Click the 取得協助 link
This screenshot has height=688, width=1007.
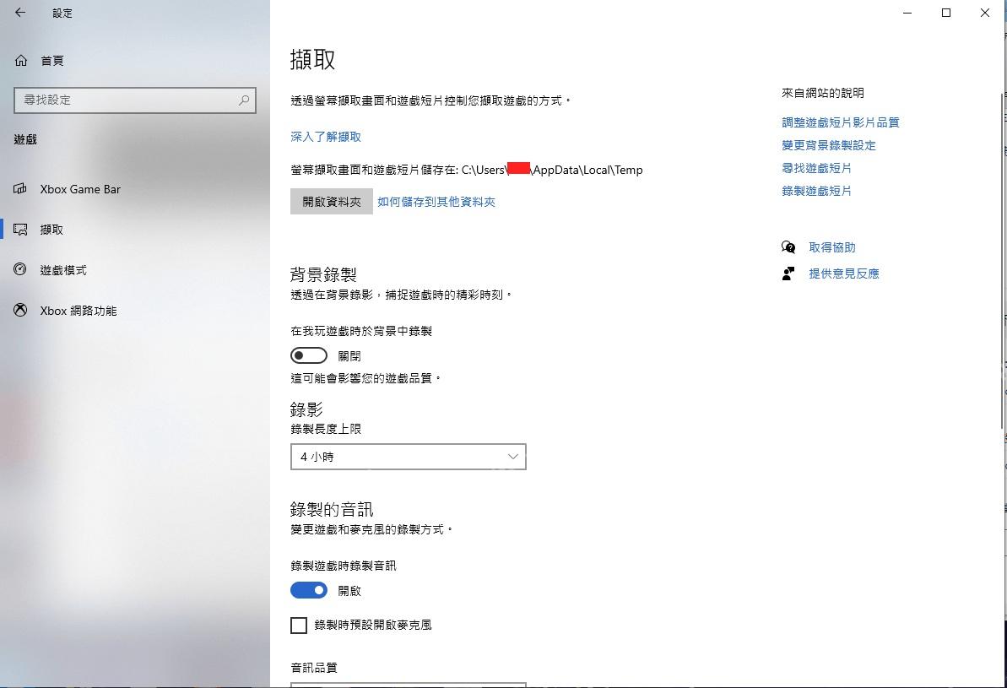832,247
